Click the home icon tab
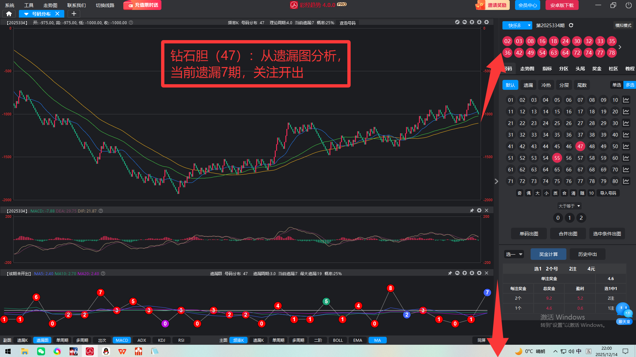The width and height of the screenshot is (636, 357). point(9,14)
